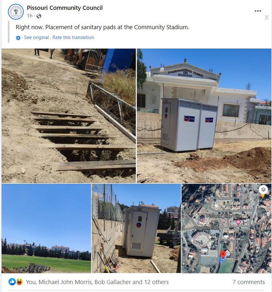Open the photo of trench covered with wooden planks
Screen dimensions: 272x292
pos(69,116)
